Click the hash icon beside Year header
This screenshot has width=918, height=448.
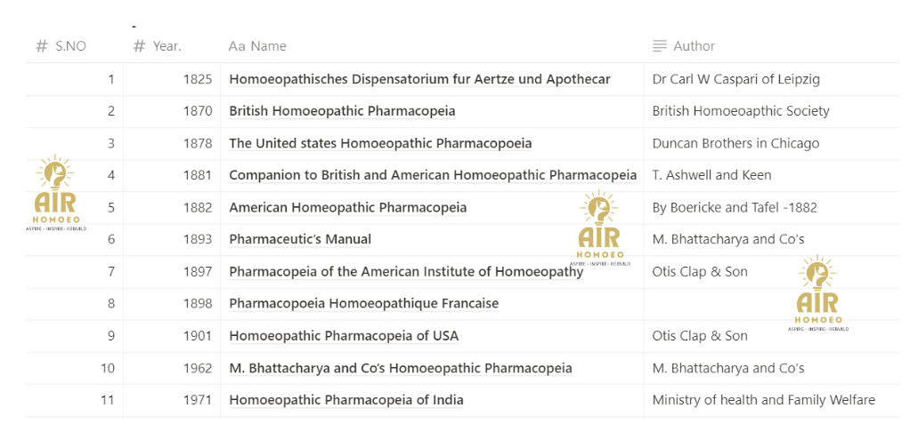click(139, 46)
